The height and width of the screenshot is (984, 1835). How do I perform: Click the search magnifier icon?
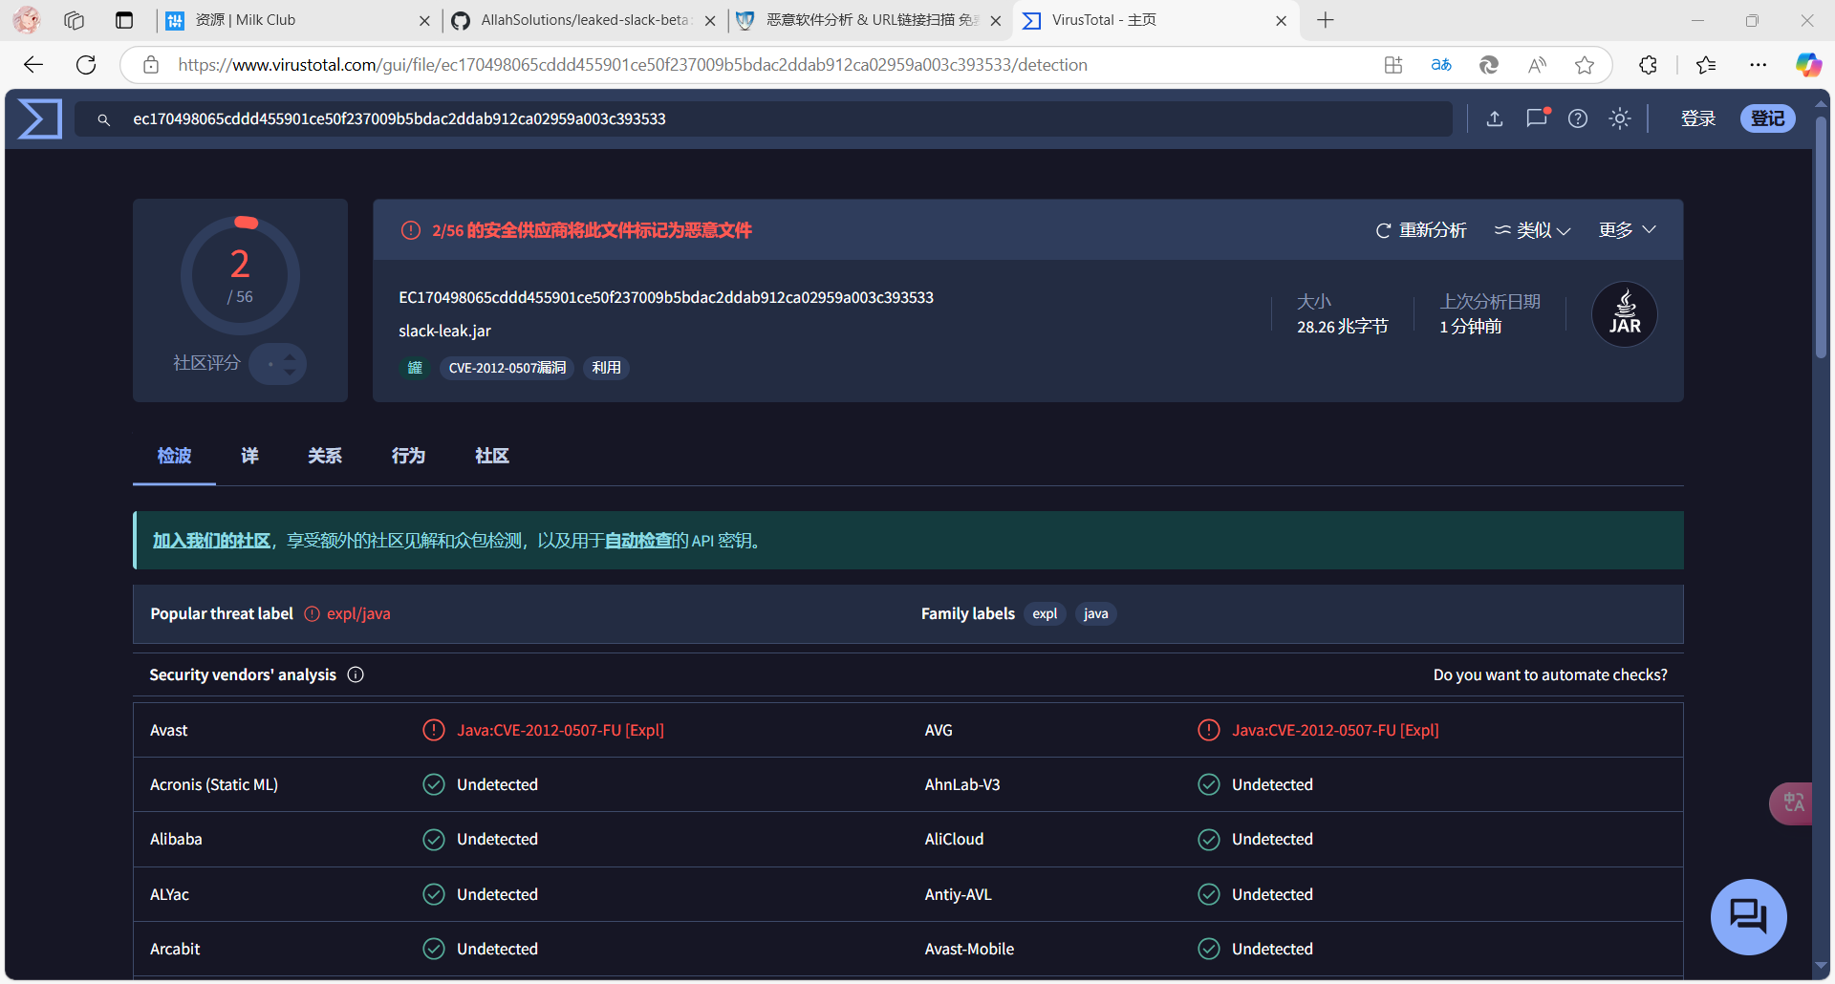(104, 119)
